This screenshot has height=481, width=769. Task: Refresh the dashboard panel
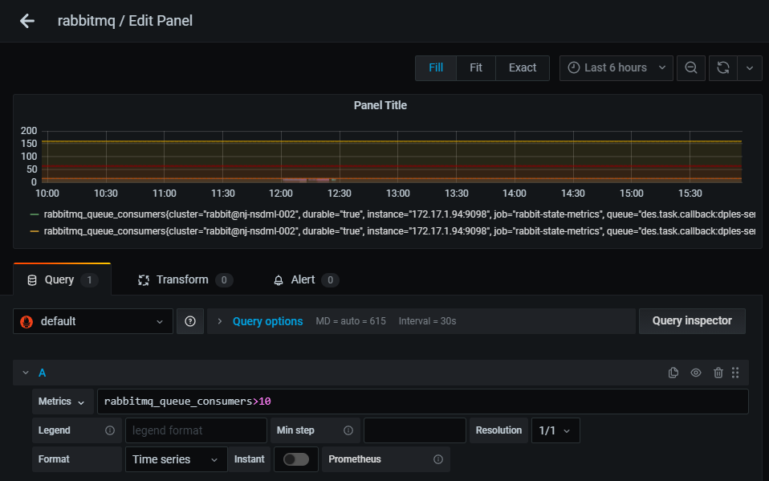point(723,67)
